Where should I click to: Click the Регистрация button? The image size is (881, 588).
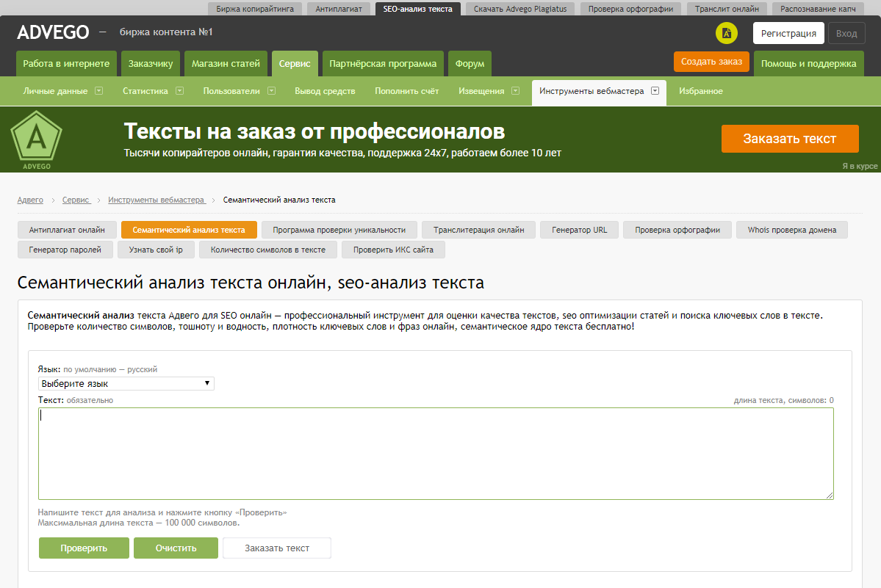click(789, 33)
